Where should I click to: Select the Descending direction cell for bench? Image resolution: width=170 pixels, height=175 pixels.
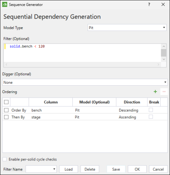click(x=128, y=110)
